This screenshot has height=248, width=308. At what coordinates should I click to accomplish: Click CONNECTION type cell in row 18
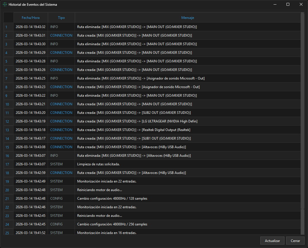point(61,173)
